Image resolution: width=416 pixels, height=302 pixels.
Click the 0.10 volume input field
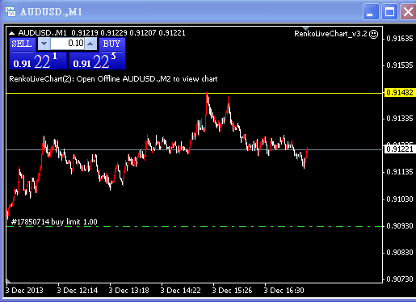(x=67, y=44)
